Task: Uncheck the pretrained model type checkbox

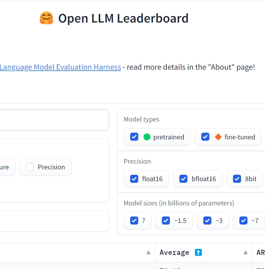Action: point(134,137)
